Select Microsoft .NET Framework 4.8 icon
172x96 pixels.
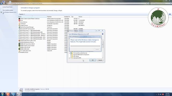(x=19, y=29)
